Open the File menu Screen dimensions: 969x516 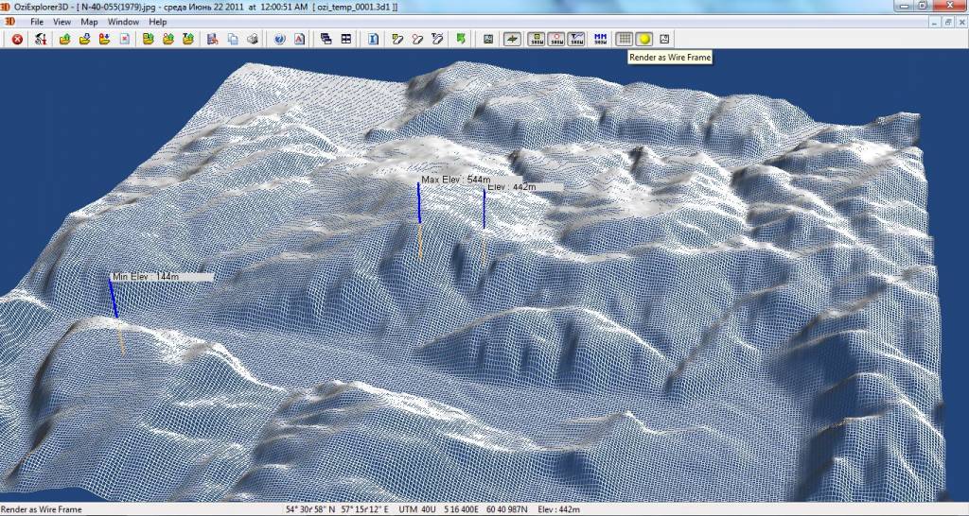37,21
